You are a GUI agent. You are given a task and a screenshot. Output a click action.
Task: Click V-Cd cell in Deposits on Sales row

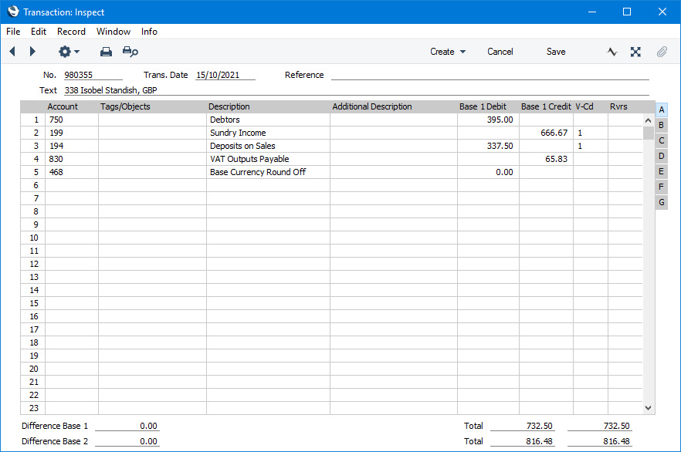[x=591, y=146]
